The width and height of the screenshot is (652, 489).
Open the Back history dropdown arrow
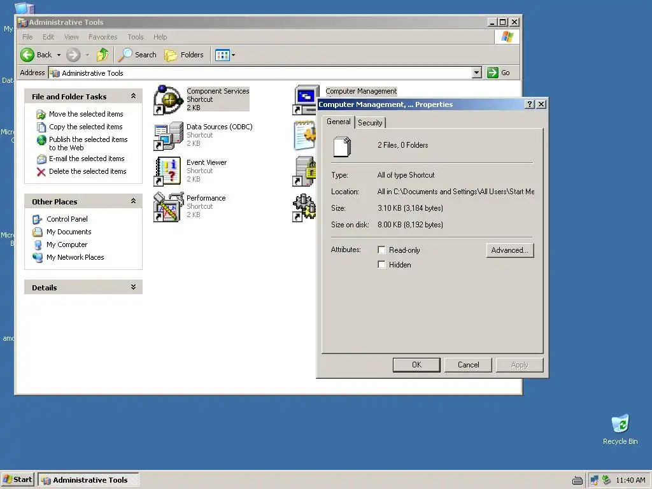click(x=59, y=55)
